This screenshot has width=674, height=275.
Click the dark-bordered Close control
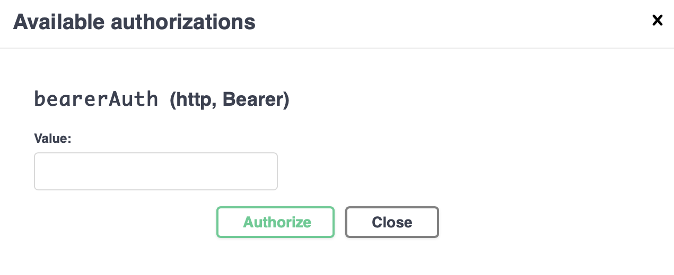click(x=392, y=222)
